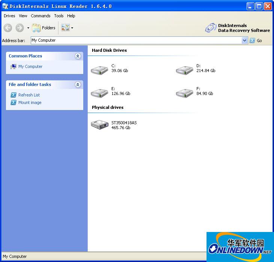Click the Refresh List arrow icon
274x262 pixels.
point(13,95)
